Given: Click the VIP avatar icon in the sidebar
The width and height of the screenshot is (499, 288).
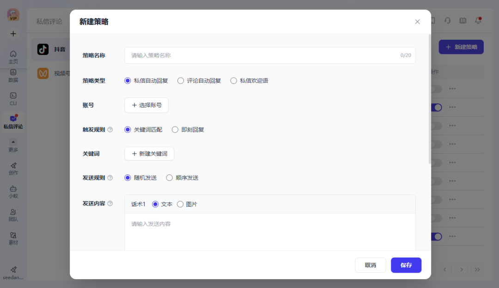Looking at the screenshot, I should point(13,15).
